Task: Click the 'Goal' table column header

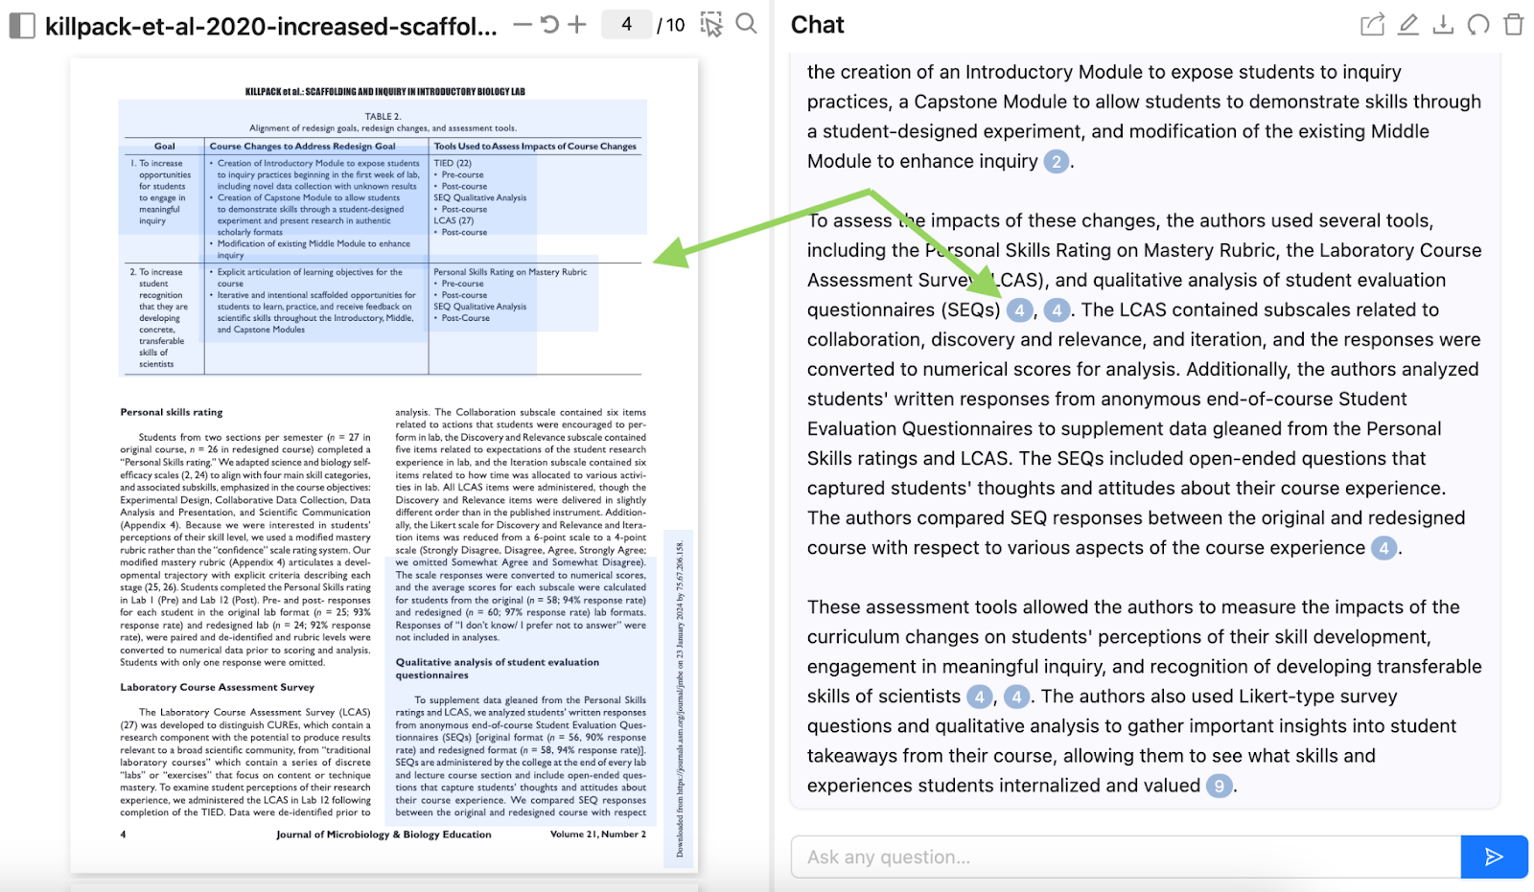Action: tap(165, 147)
